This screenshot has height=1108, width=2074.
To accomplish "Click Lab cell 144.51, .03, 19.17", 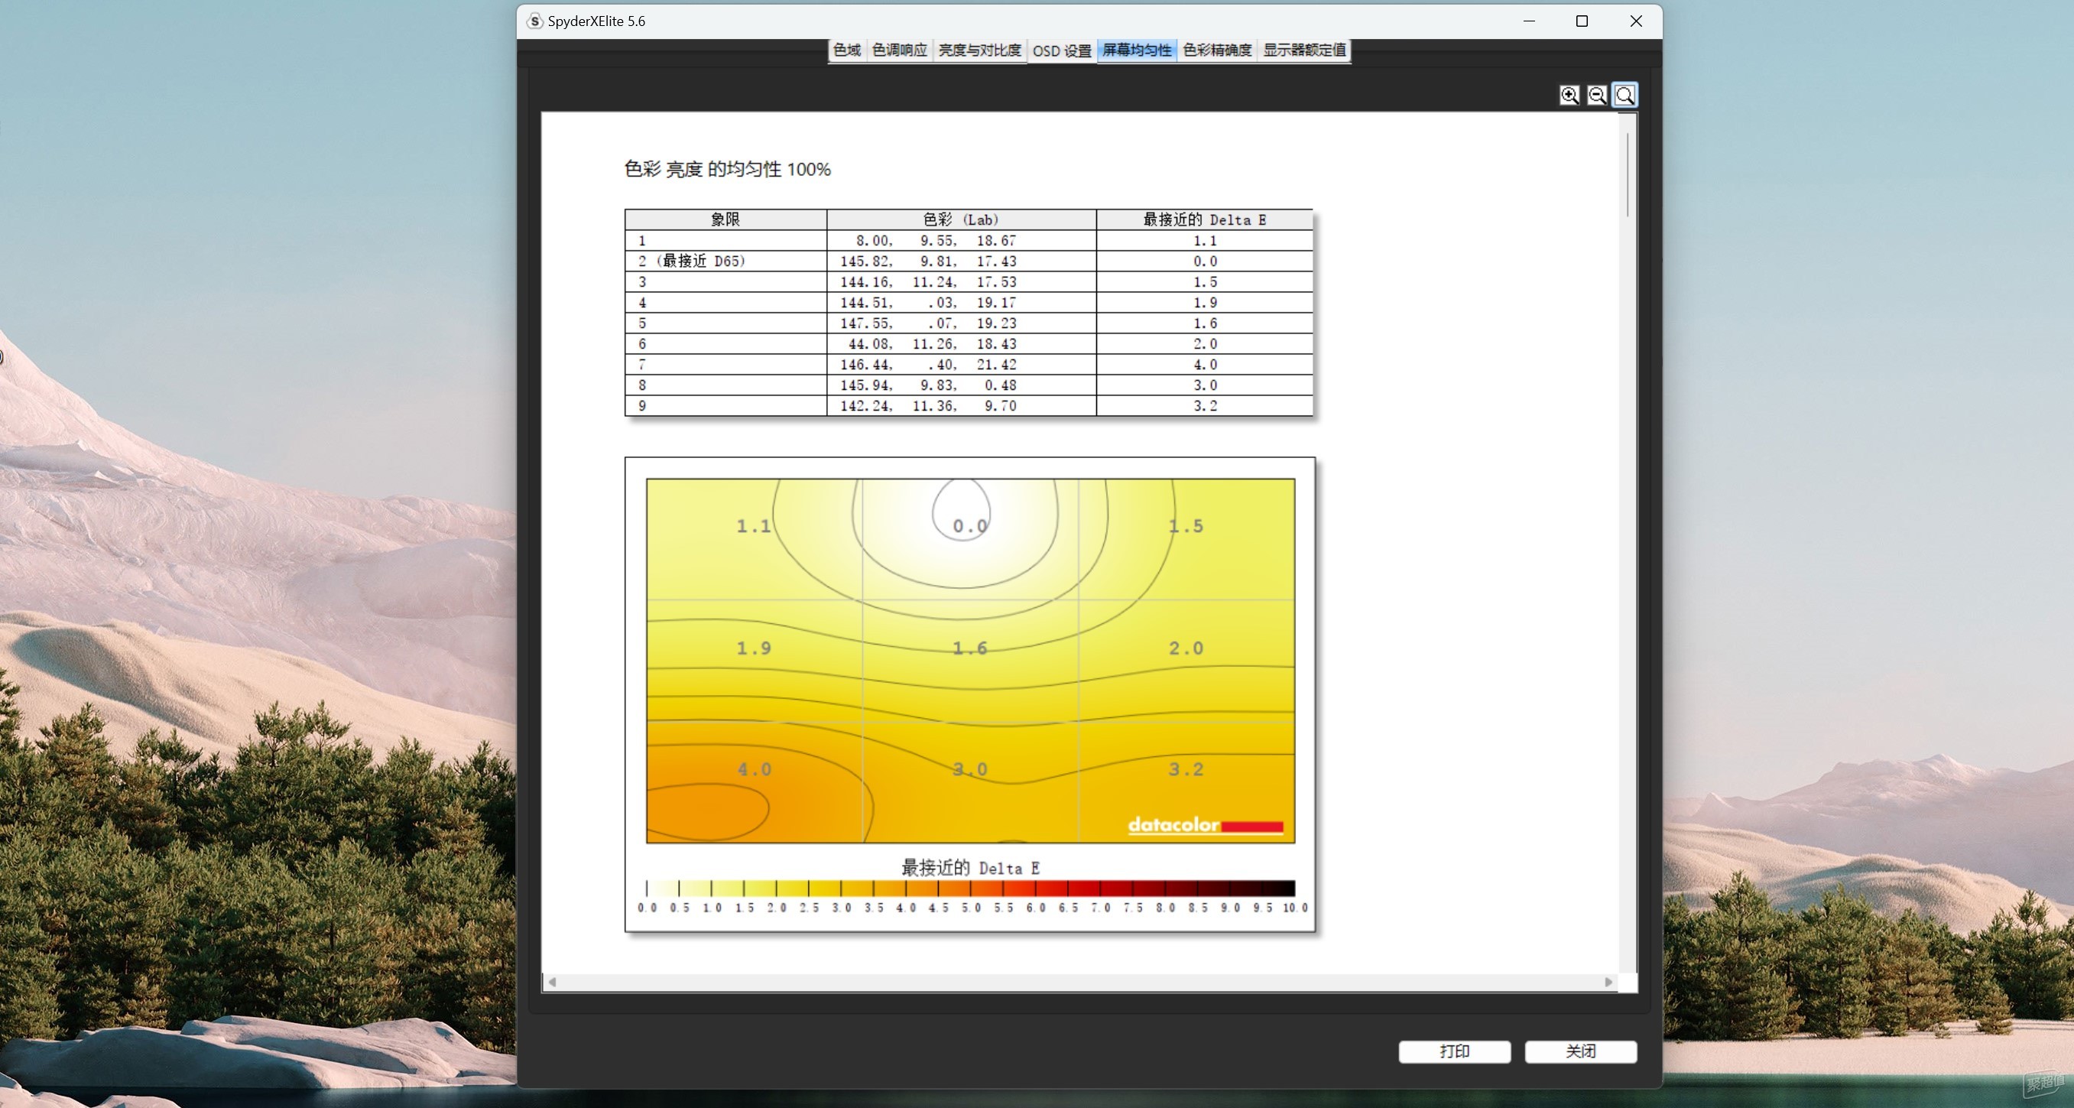I will pyautogui.click(x=960, y=303).
